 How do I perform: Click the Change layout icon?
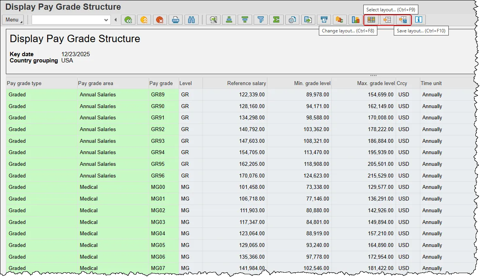click(387, 20)
